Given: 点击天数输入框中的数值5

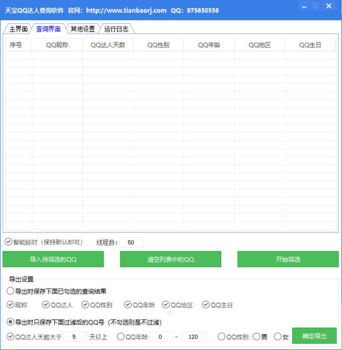Looking at the screenshot, I should 75,337.
